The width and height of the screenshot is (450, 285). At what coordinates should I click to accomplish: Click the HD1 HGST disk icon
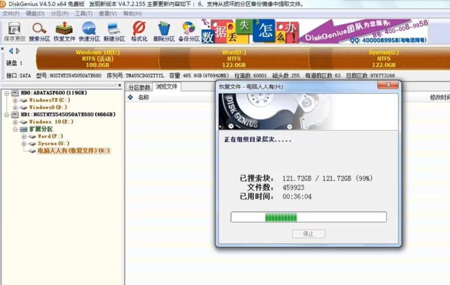point(15,114)
